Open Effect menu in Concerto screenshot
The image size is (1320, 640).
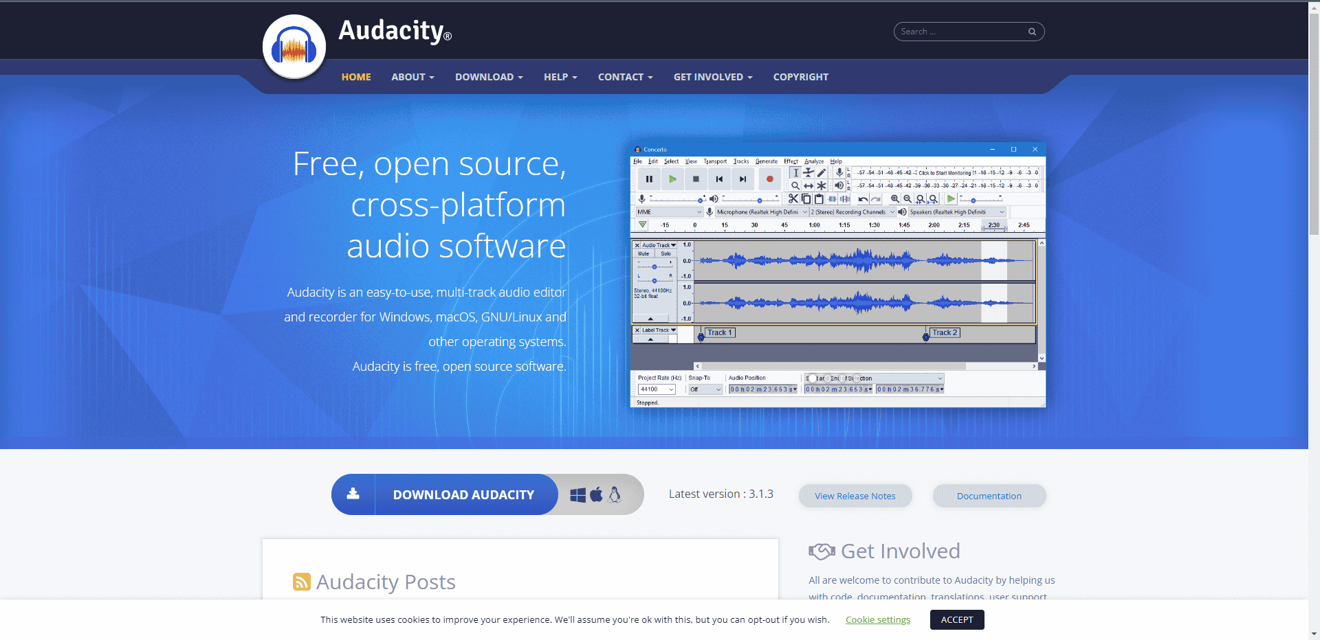pyautogui.click(x=791, y=161)
